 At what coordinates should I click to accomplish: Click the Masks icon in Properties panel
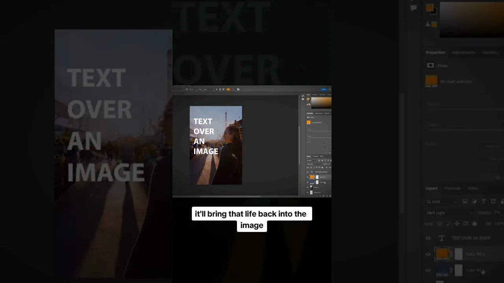308,118
